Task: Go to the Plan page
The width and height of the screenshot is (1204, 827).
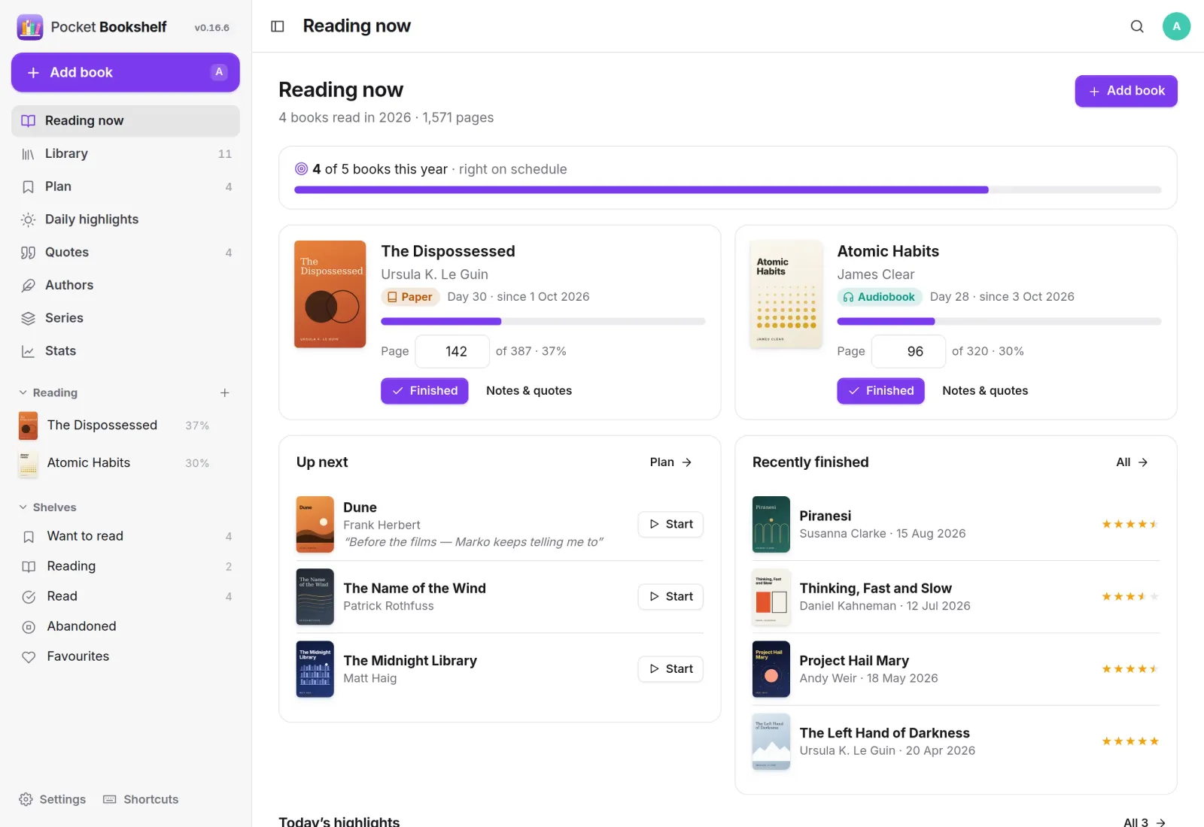Action: tap(126, 186)
